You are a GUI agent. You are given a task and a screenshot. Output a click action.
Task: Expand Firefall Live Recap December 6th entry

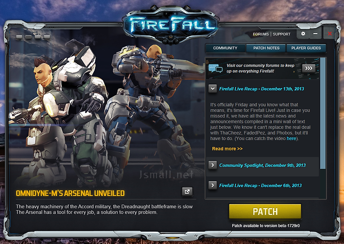(x=212, y=185)
